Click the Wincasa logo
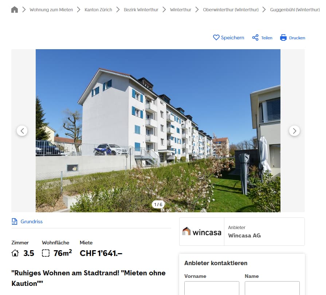The height and width of the screenshot is (295, 326). (202, 232)
